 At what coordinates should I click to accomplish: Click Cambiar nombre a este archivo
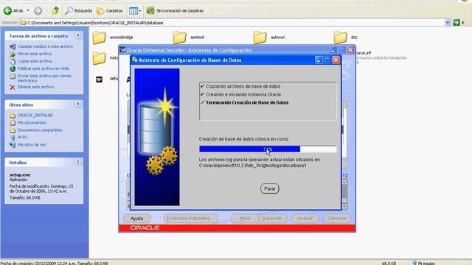tap(45, 46)
